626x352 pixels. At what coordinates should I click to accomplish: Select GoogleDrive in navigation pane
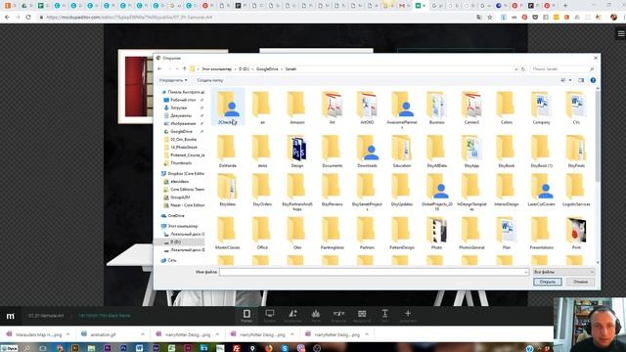(181, 131)
